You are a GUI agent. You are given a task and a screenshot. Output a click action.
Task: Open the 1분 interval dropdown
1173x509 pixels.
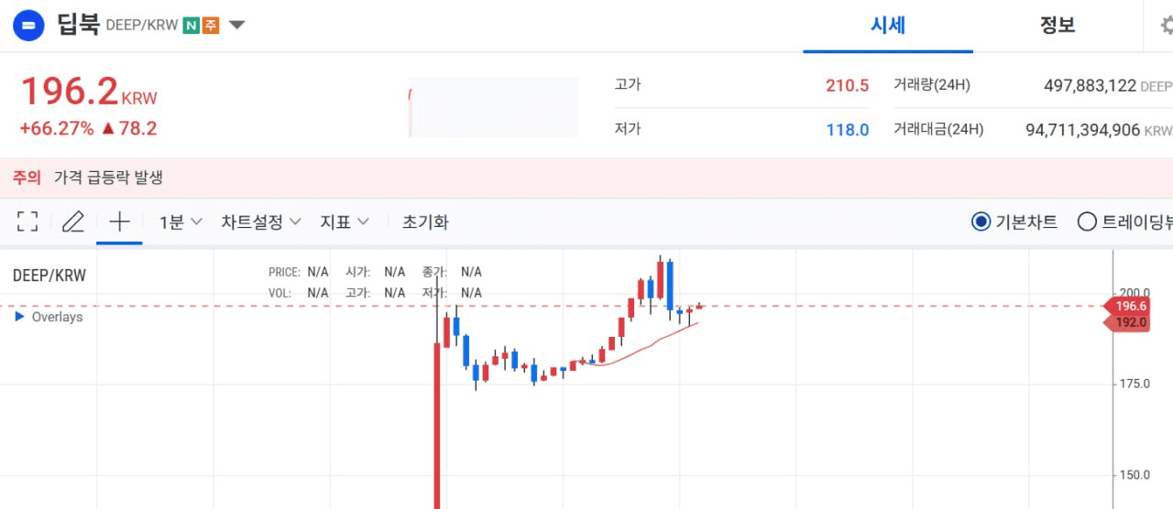point(181,222)
